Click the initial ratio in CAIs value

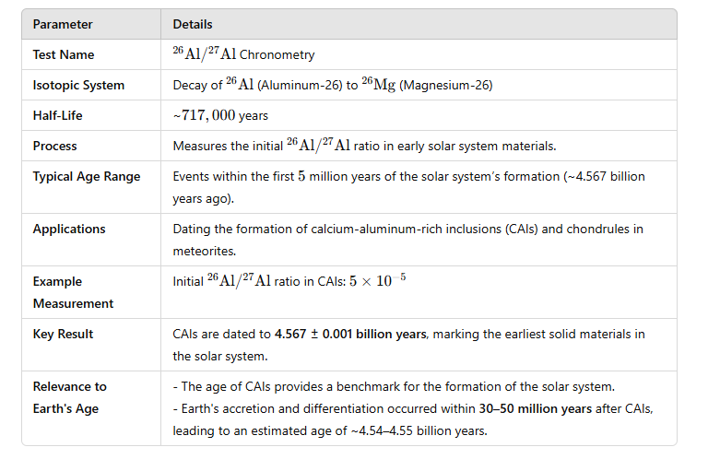289,281
